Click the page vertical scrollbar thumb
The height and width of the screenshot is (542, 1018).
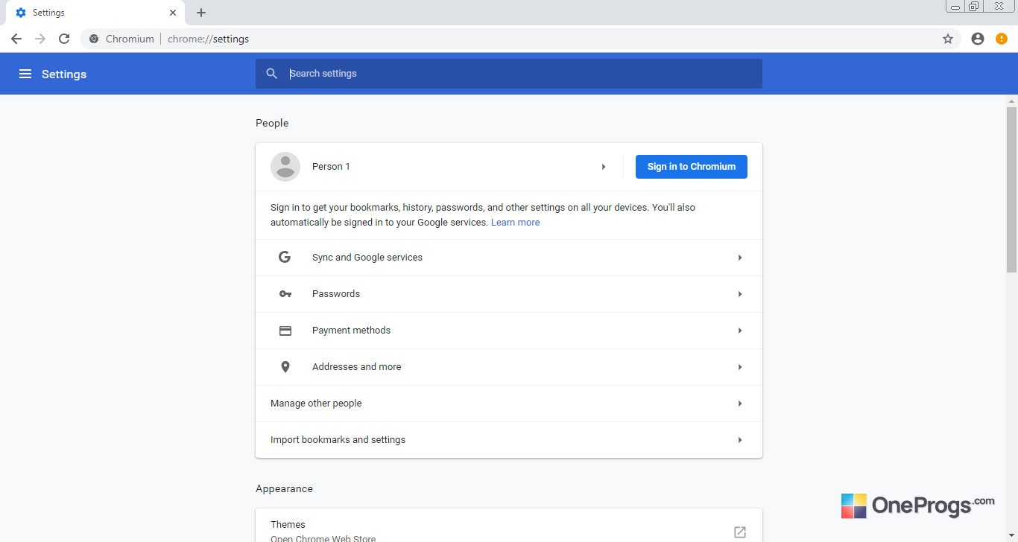point(1011,189)
